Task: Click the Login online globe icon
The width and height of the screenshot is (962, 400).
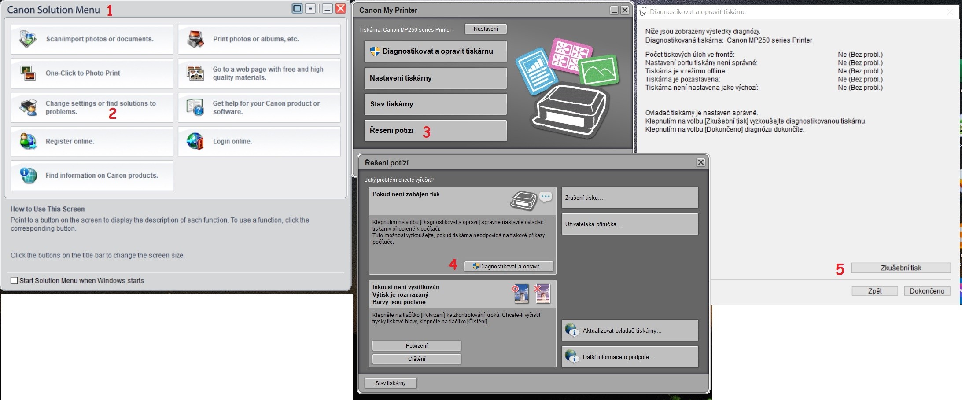Action: (195, 141)
